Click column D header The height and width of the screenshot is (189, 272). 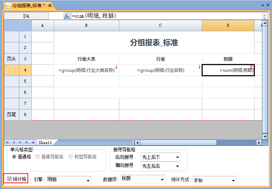tap(228, 26)
